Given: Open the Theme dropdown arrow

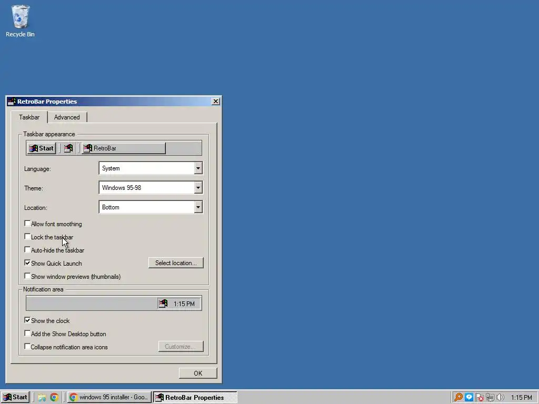Looking at the screenshot, I should (x=198, y=188).
